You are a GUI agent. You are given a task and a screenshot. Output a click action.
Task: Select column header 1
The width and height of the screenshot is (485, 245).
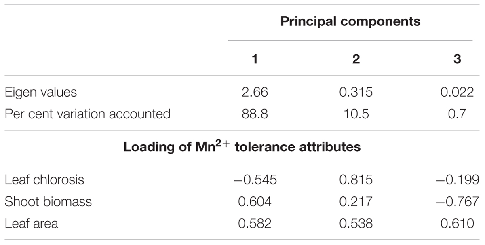255,59
